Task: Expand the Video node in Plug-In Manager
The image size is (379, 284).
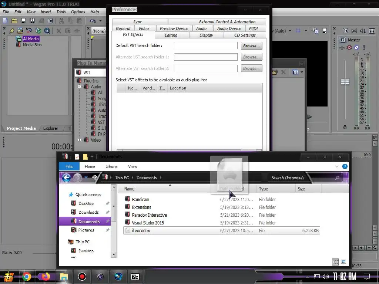Action: [79, 140]
